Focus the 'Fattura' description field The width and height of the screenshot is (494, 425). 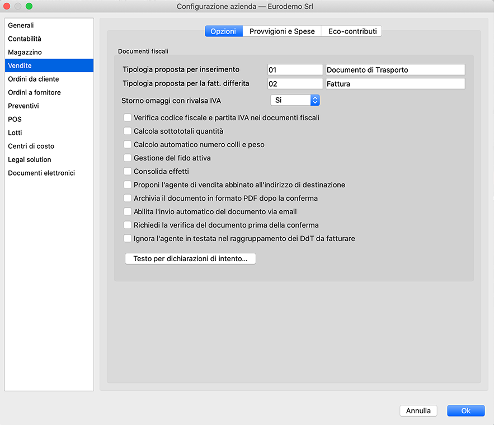(x=394, y=84)
